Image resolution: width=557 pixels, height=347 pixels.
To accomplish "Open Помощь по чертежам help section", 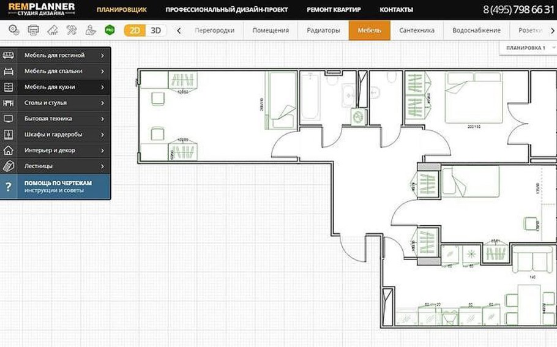I will tap(58, 187).
